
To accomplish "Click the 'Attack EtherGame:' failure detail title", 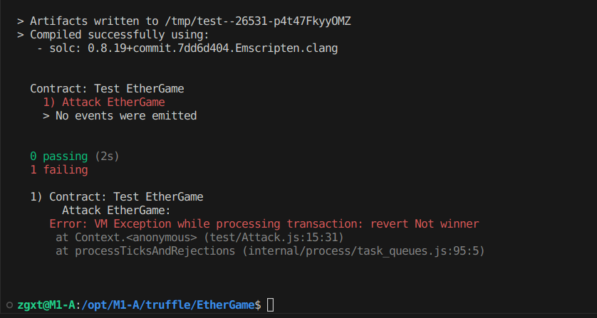I will tap(117, 211).
